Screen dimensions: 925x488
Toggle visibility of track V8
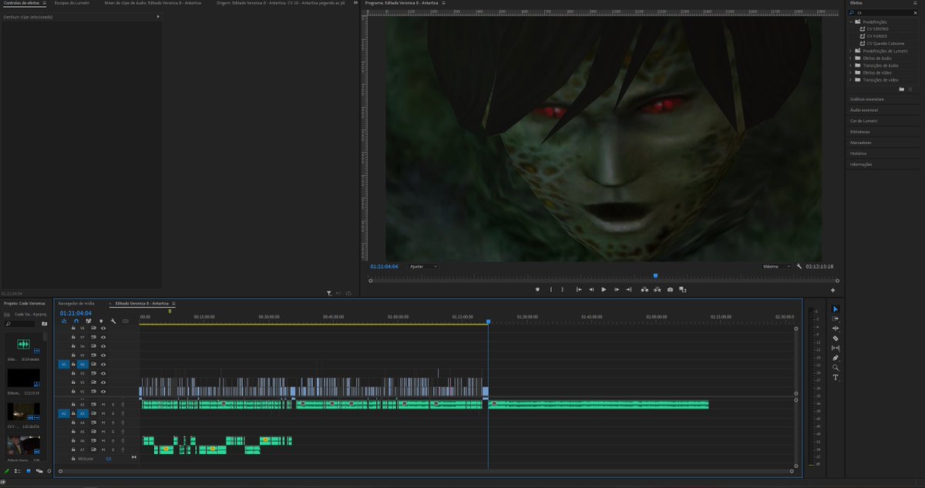click(103, 328)
